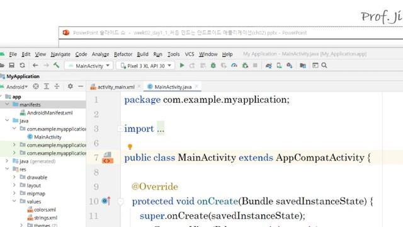Viewport: 403px width, 227px height.
Task: Click the override gutter marker on line 10
Action: [106, 201]
